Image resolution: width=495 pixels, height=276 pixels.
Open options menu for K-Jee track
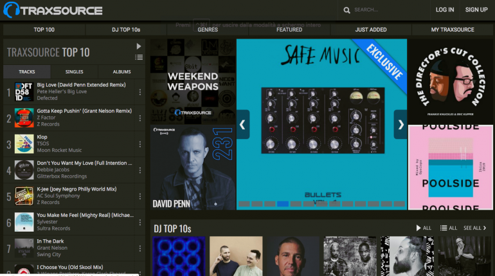(140, 196)
